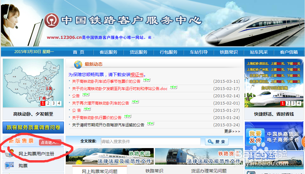Viewport: 305px width, 174px height.
Task: Click the magnifier icon in the 搜索 button
Action: click(x=210, y=141)
